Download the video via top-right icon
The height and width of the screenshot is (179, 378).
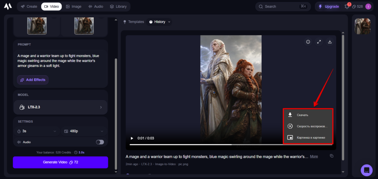click(330, 42)
